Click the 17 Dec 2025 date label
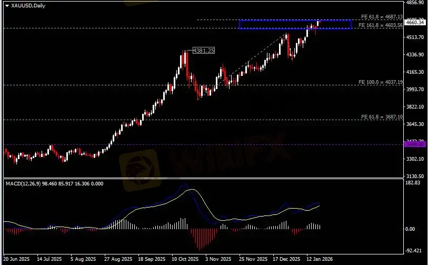Screen dimensions: 428x265 pyautogui.click(x=286, y=259)
